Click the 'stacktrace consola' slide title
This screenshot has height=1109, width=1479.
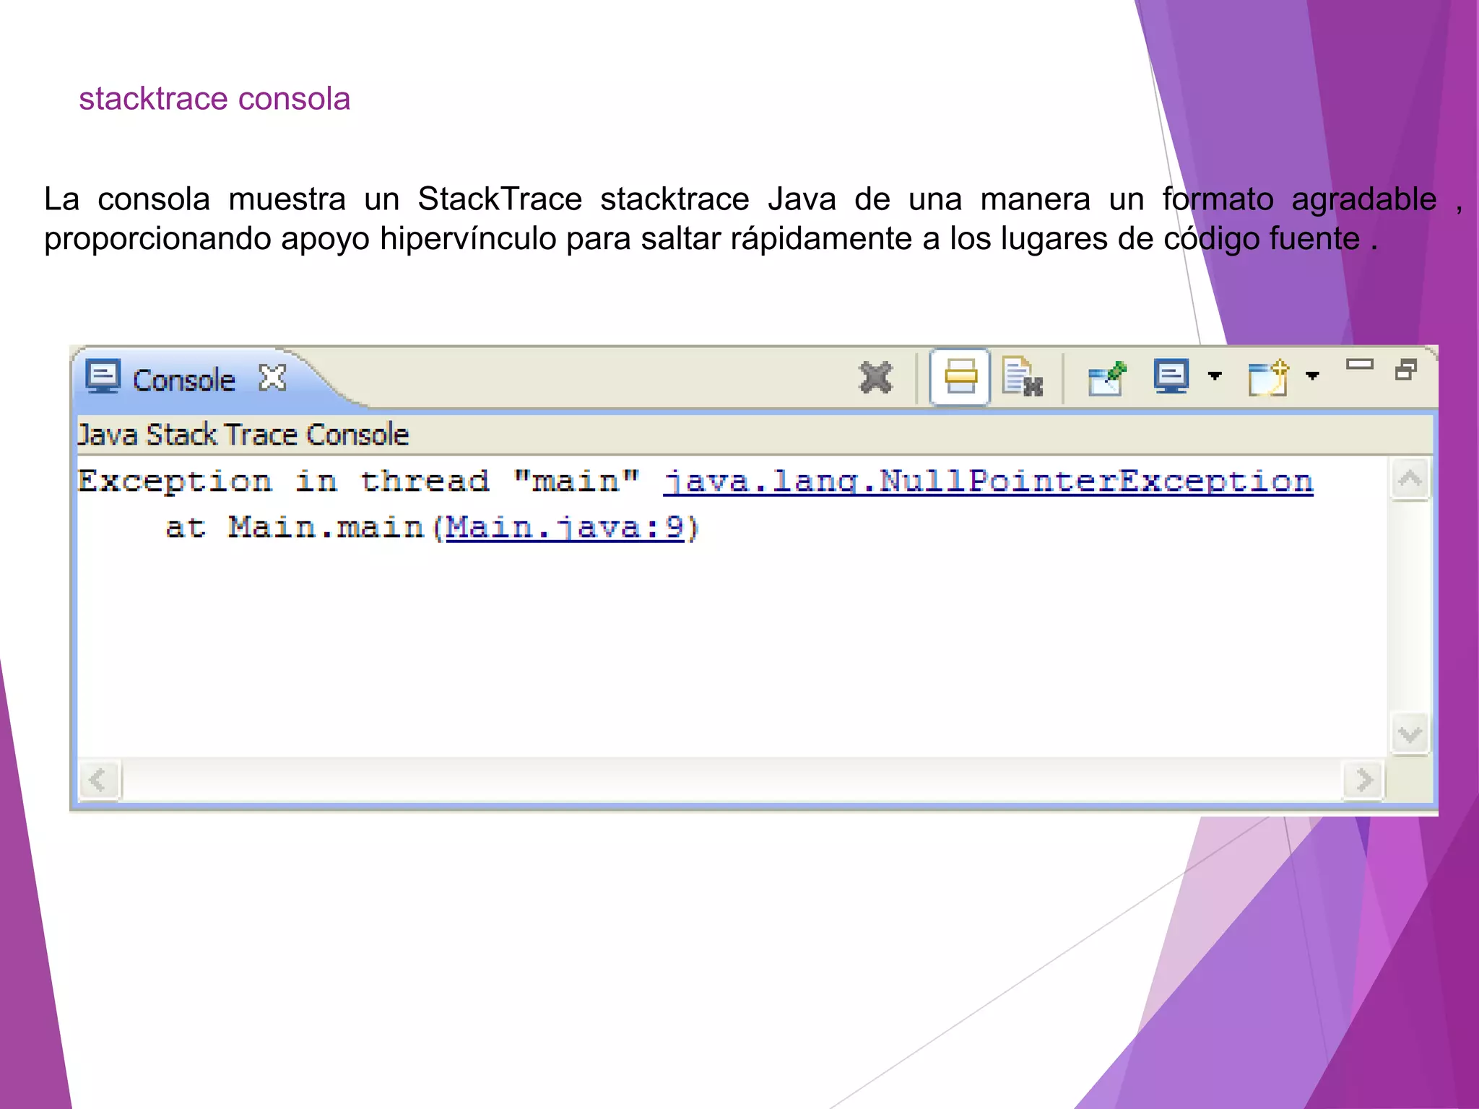point(214,99)
